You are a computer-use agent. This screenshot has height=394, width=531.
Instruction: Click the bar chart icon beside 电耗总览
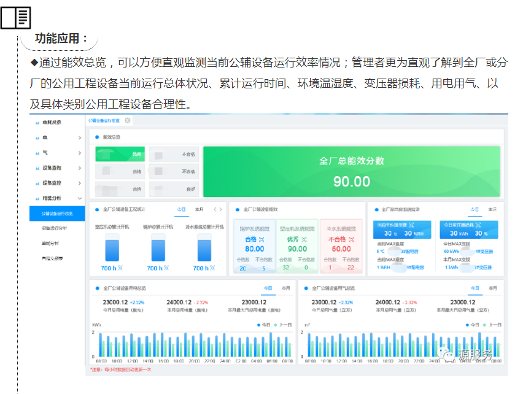click(37, 122)
